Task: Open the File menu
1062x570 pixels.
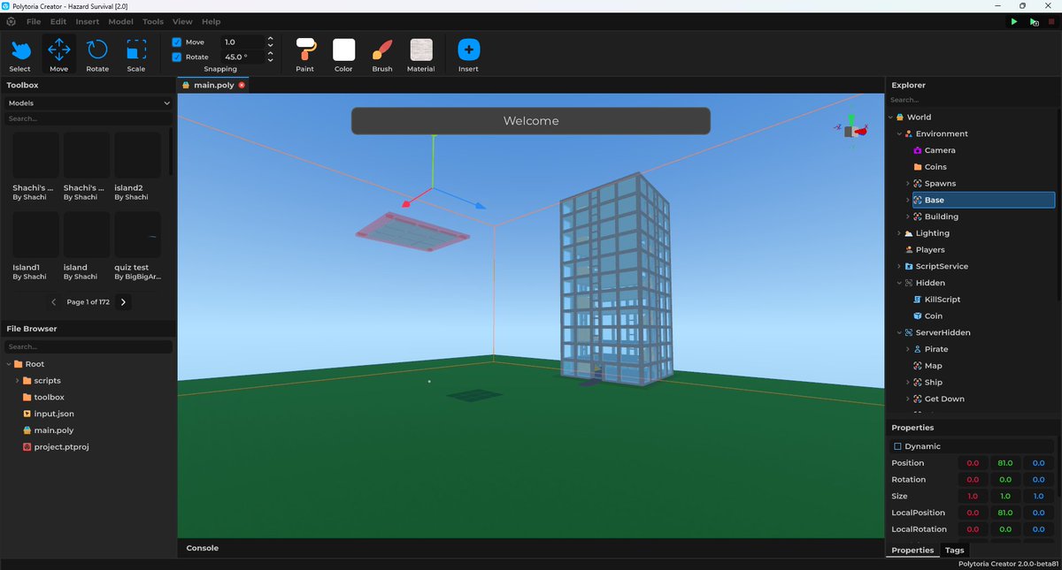Action: pyautogui.click(x=34, y=21)
